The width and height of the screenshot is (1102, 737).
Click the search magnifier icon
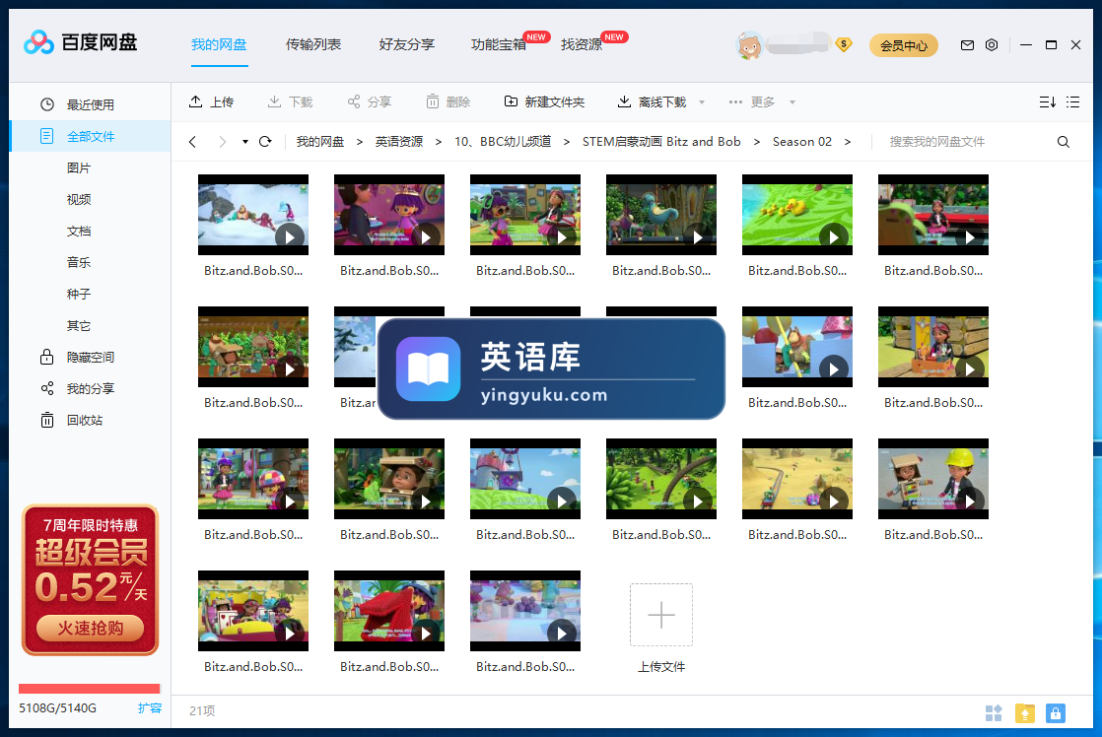[x=1064, y=142]
